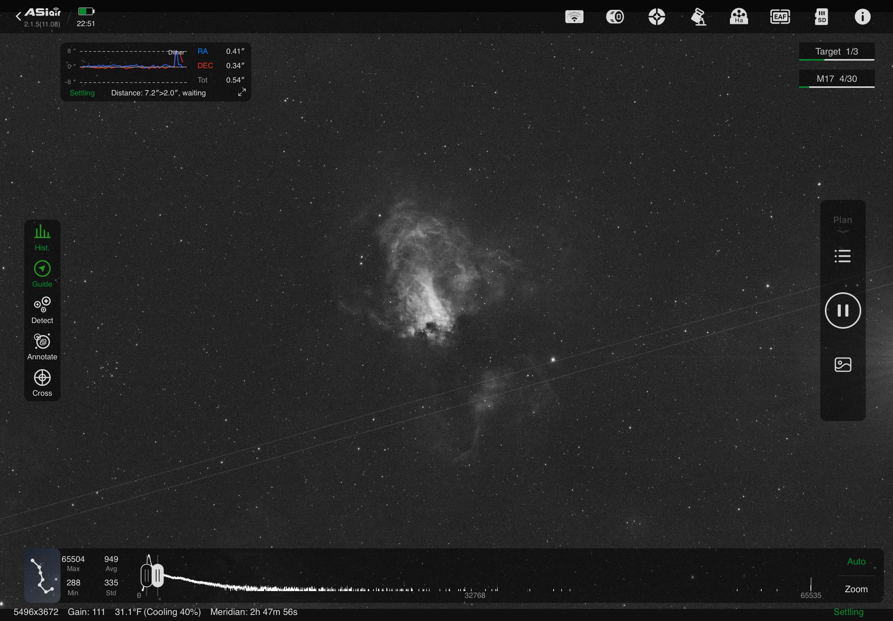Open the Wi-Fi settings icon

point(574,17)
